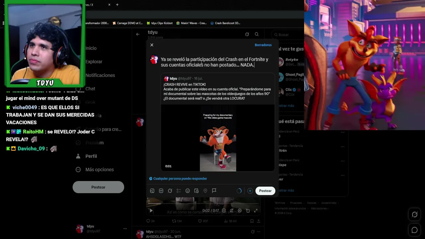Unmute the feed video
425x239 pixels.
[232, 210]
